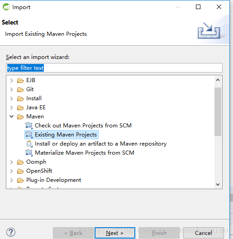Expand the Install category
Viewport: 233px width, 239px height.
pos(12,98)
